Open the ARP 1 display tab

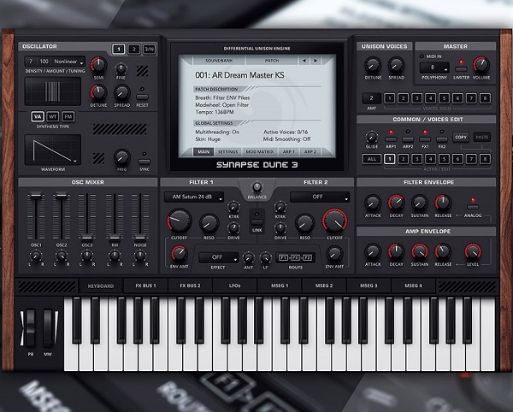pos(289,151)
